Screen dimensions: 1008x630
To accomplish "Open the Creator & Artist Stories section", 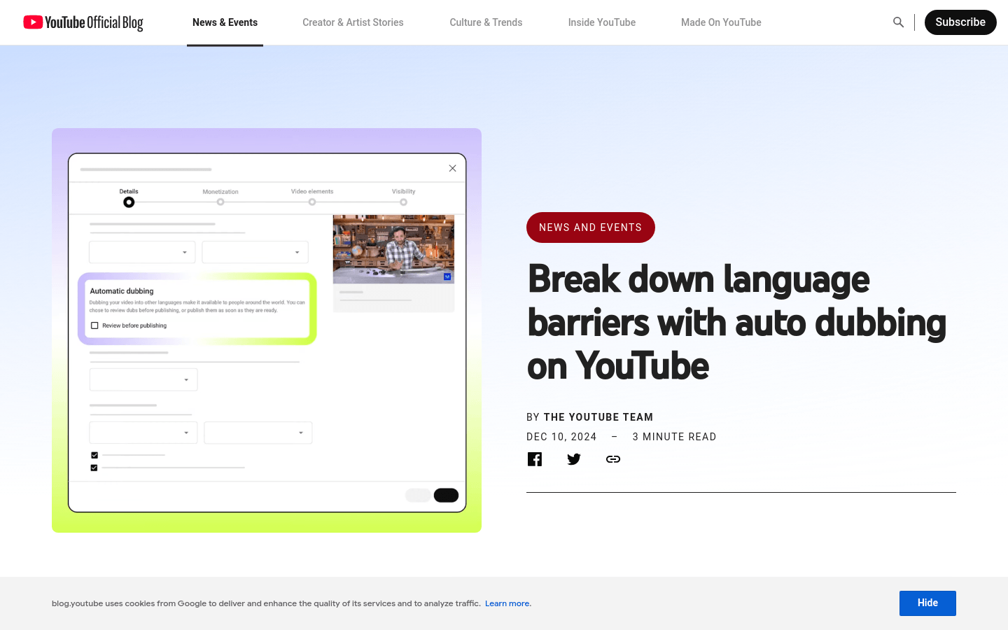I will coord(353,22).
